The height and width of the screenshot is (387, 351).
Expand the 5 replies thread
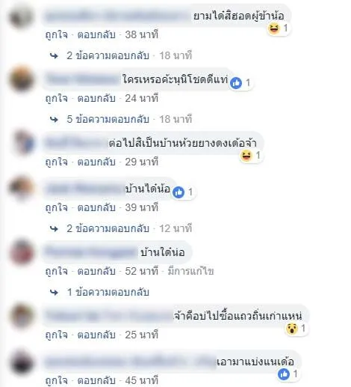tap(108, 119)
